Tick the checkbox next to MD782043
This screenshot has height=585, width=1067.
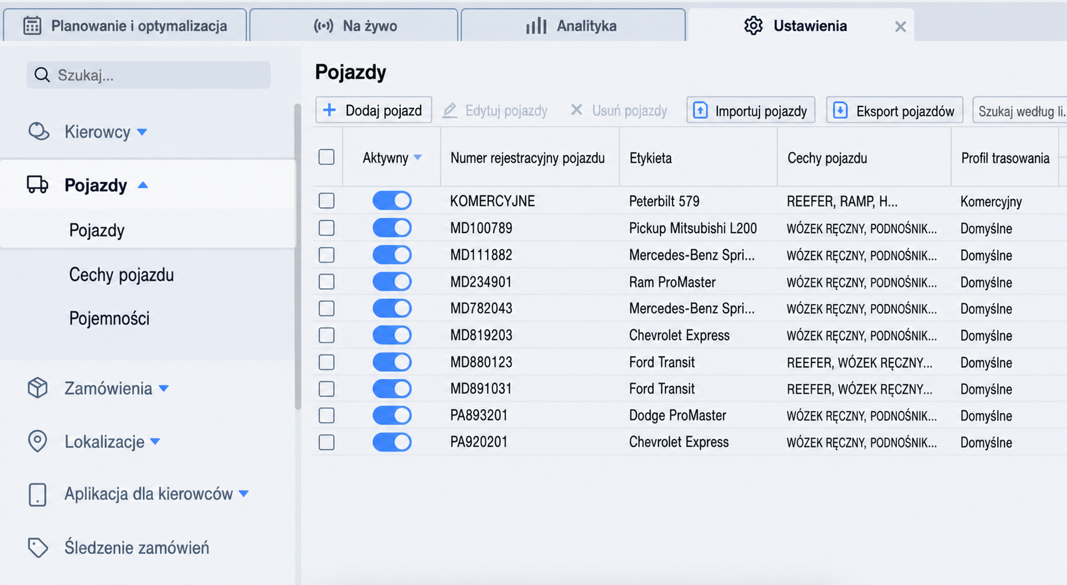click(326, 308)
